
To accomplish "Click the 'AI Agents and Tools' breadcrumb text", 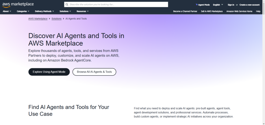I will (76, 19).
